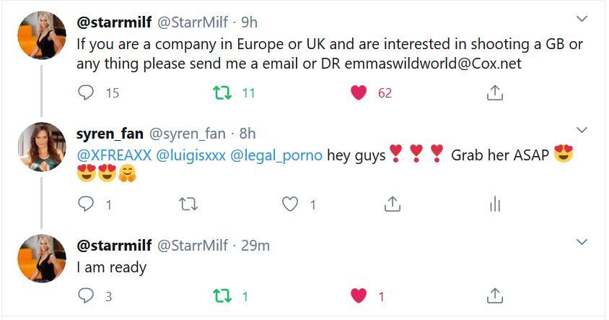View tweet activity analytics for syren_fan's tweet
Image resolution: width=609 pixels, height=320 pixels.
coord(494,204)
